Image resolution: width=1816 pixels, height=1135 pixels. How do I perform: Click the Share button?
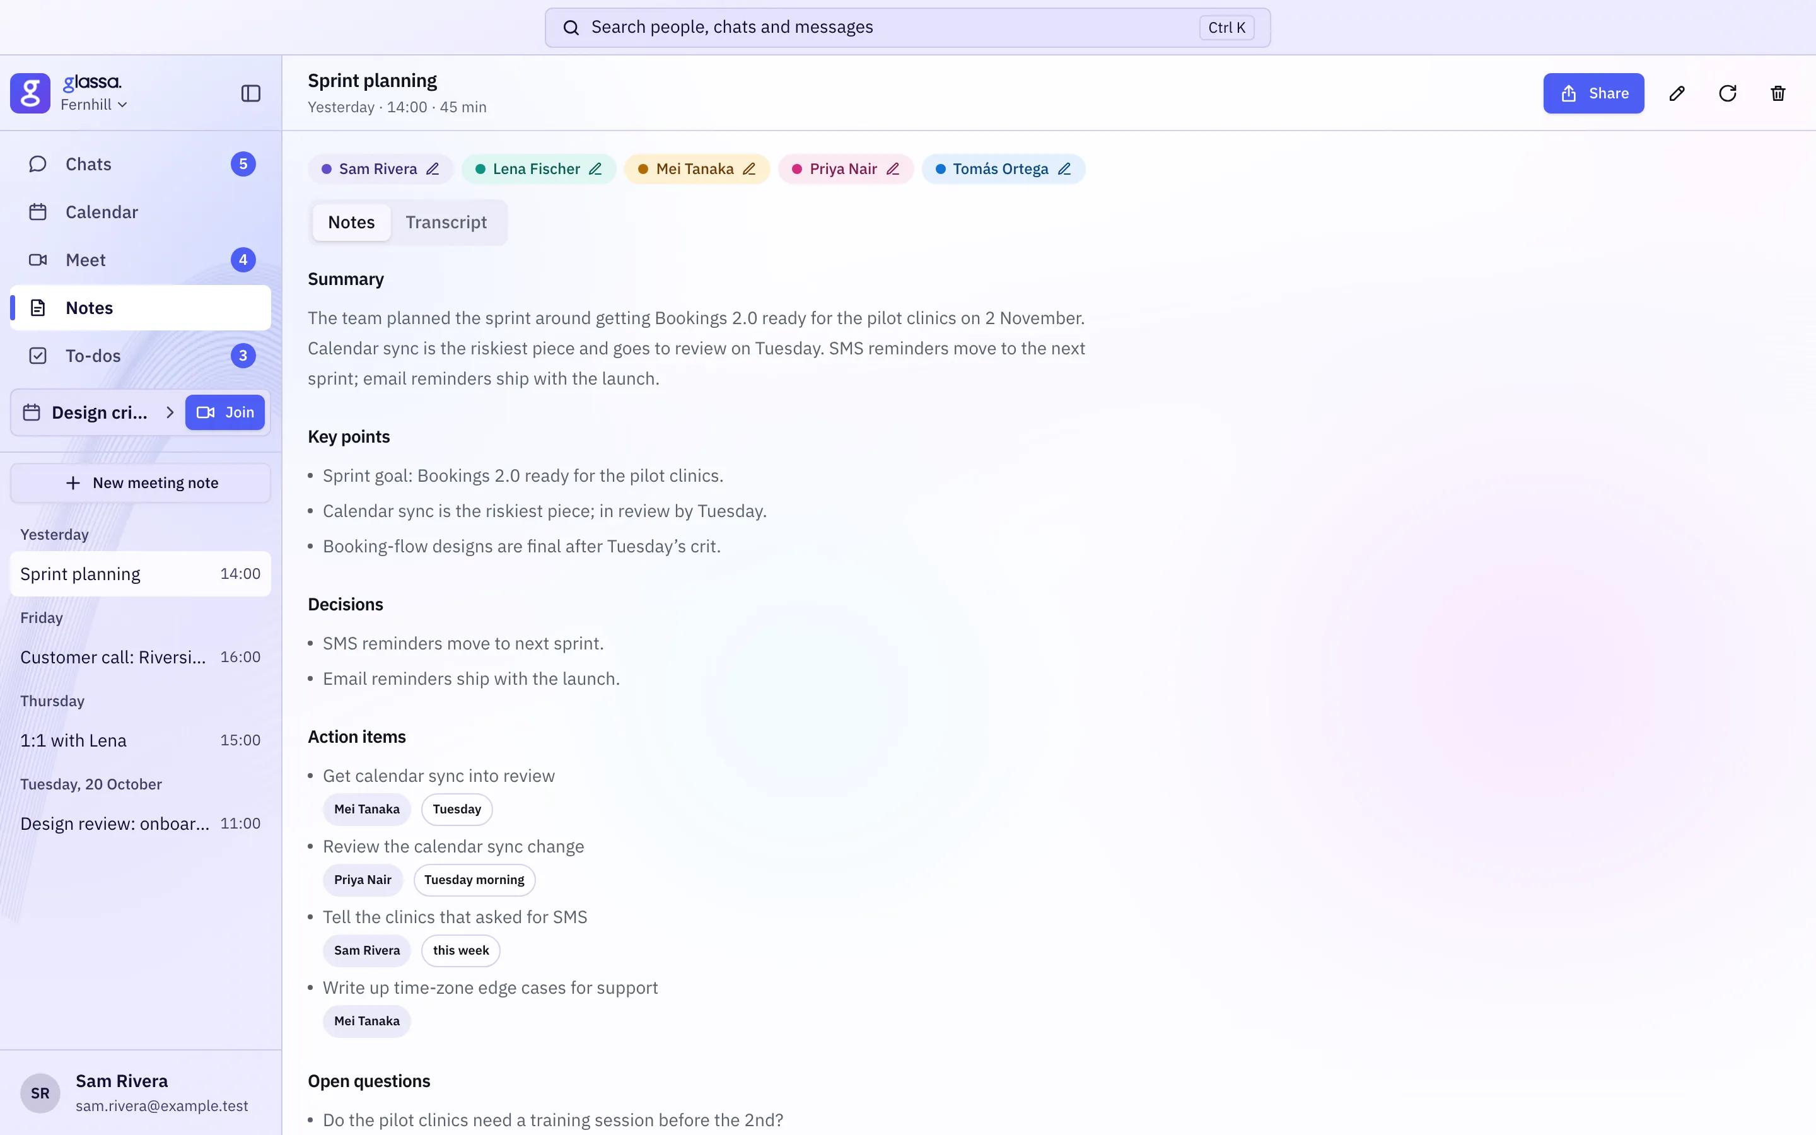(x=1593, y=93)
